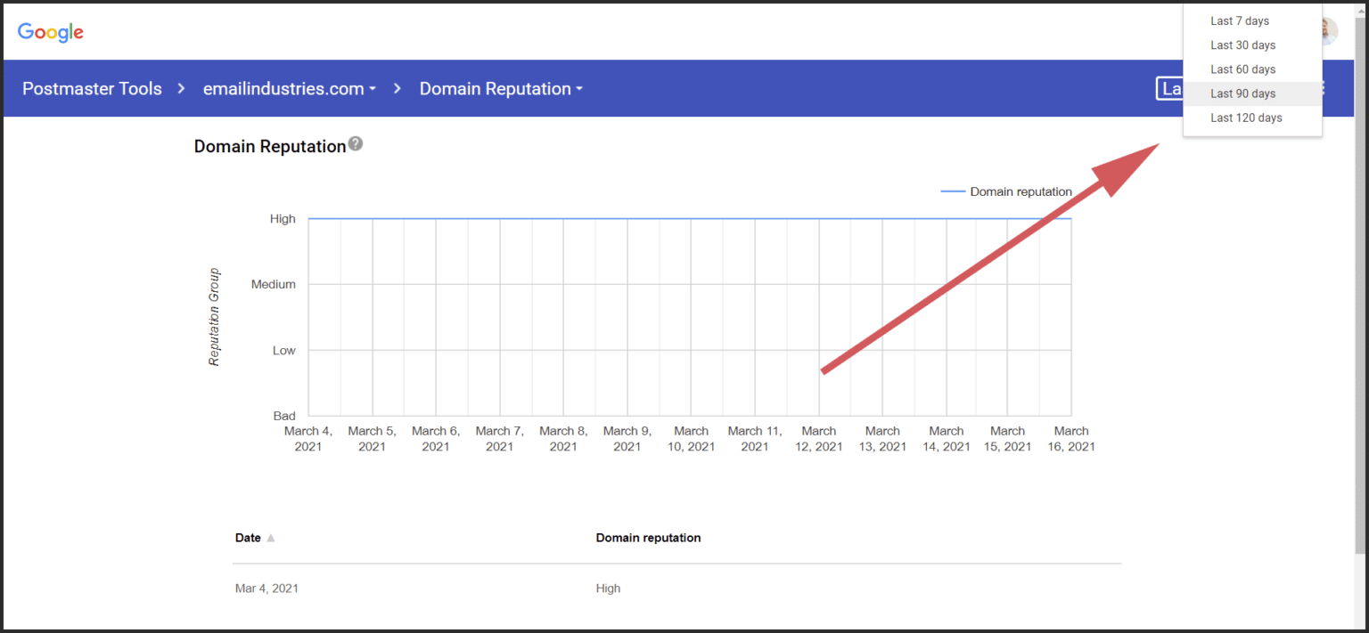Select the Last 120 days option
This screenshot has height=633, width=1369.
tap(1246, 118)
